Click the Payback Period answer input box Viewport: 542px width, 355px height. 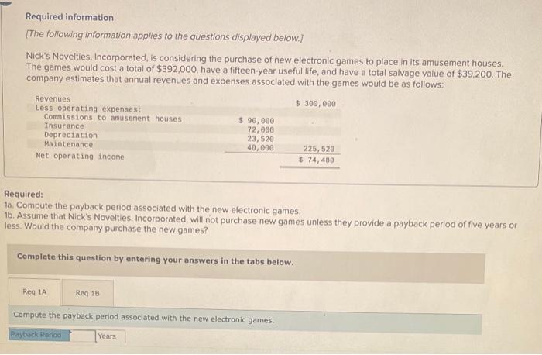tap(82, 336)
